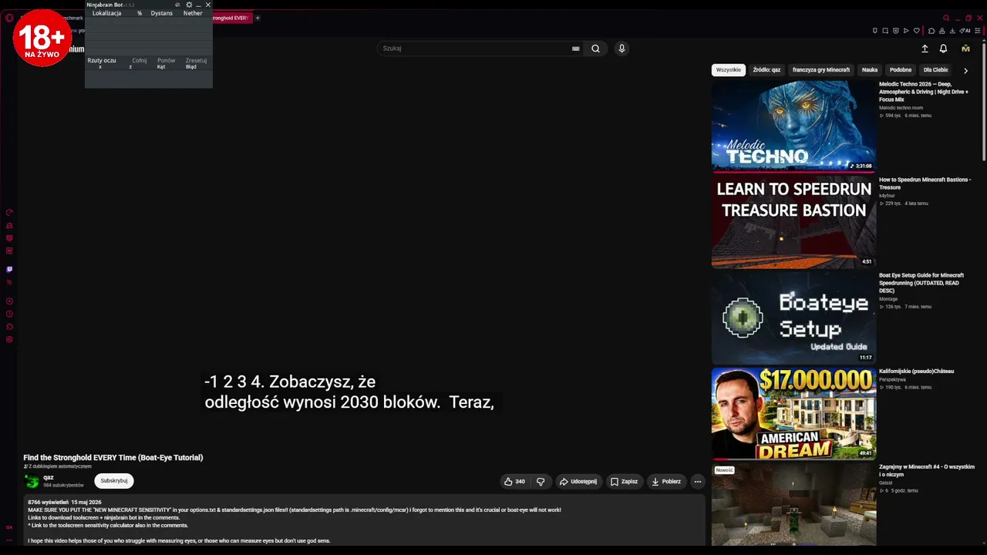The image size is (987, 555).
Task: Open the YouTube upload/create icon
Action: (x=925, y=49)
